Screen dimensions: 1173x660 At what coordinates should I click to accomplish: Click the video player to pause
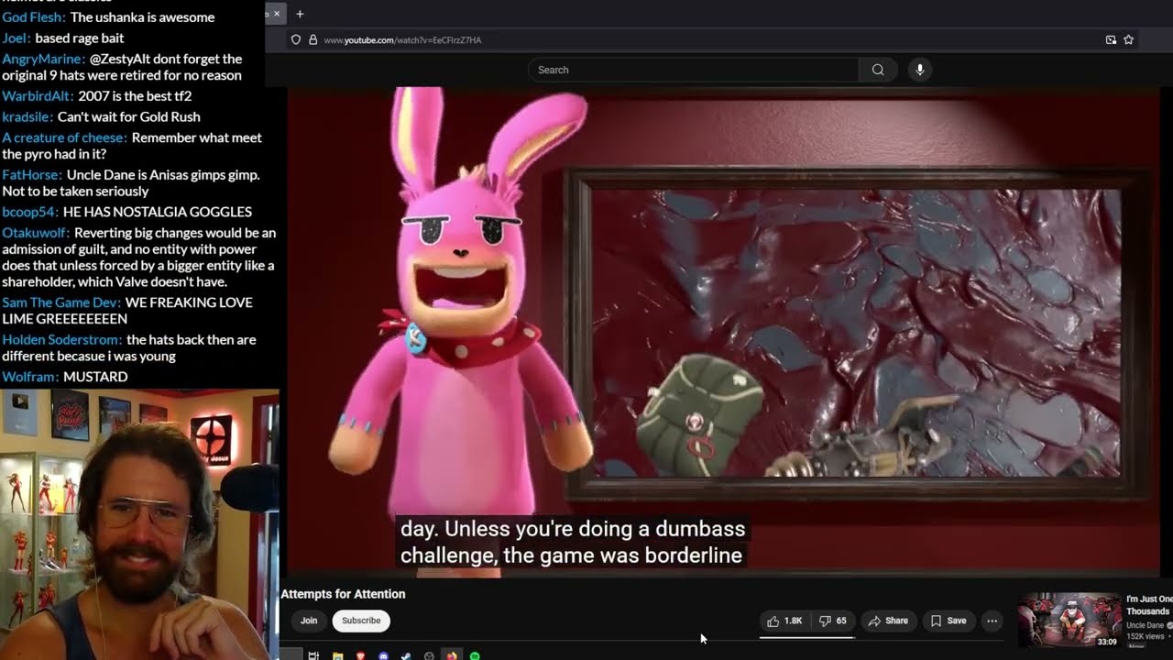(724, 332)
